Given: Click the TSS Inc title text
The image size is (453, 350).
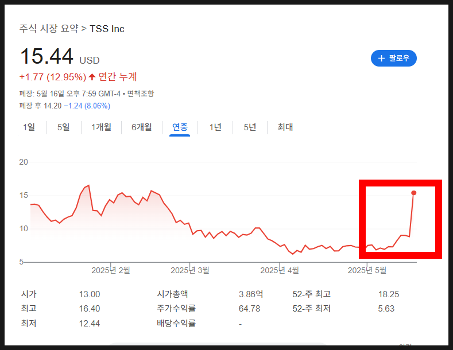Looking at the screenshot, I should click(x=107, y=29).
